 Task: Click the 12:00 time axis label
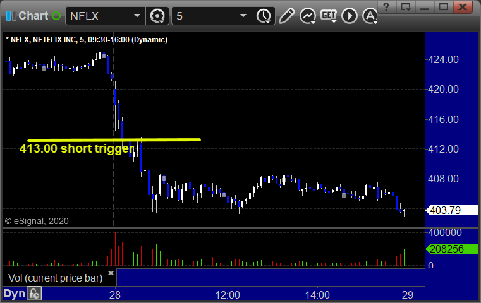(x=228, y=295)
